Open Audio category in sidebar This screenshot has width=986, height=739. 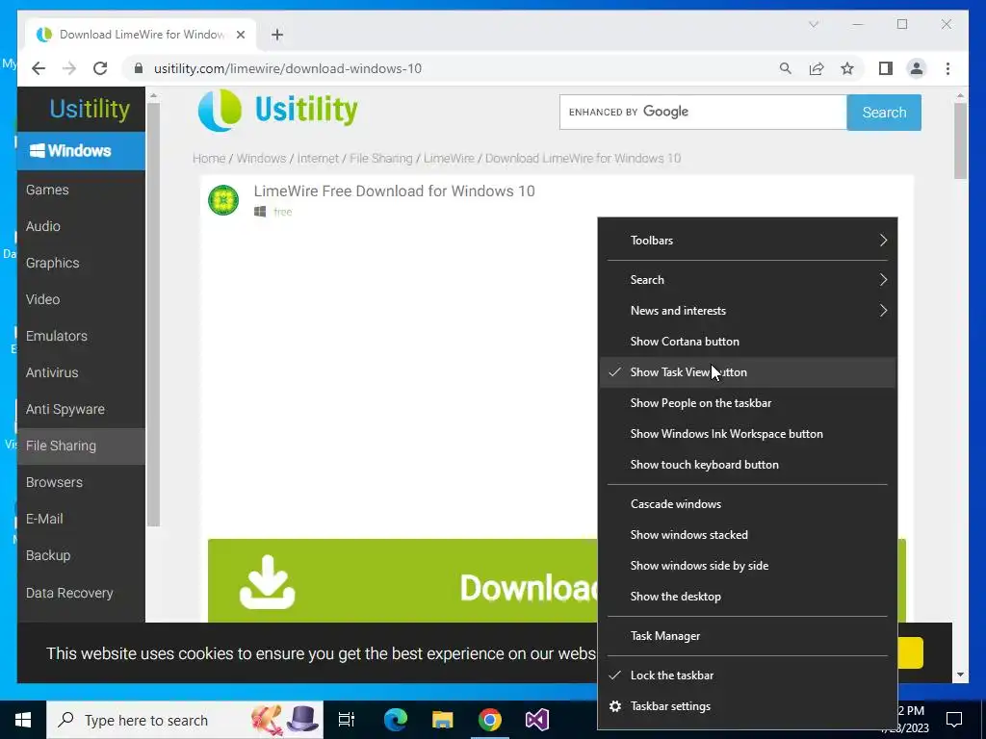coord(81,226)
